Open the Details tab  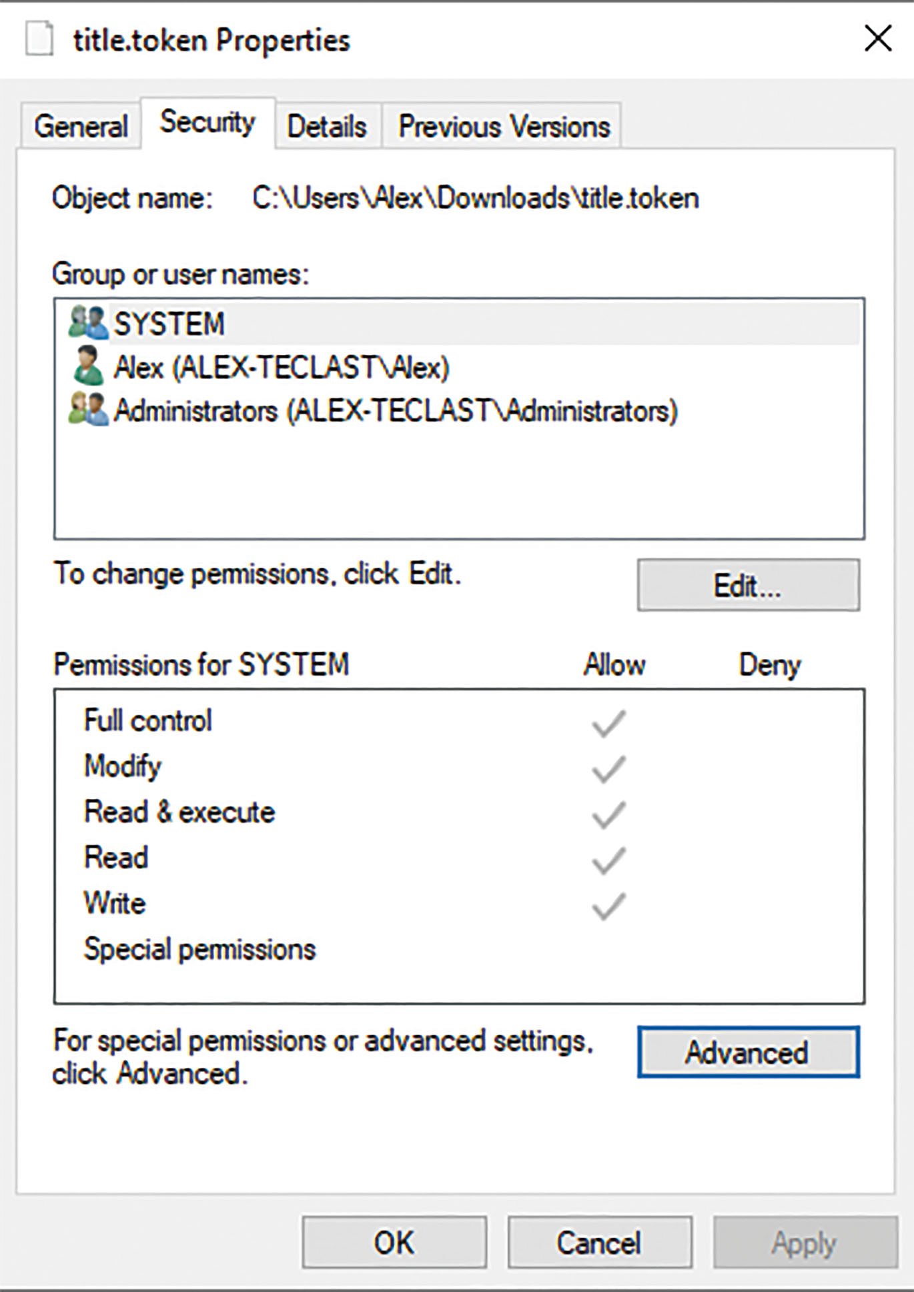click(x=328, y=125)
